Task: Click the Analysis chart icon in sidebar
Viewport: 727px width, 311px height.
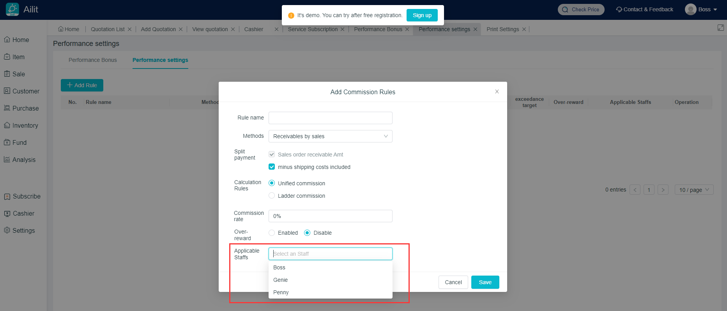Action: point(7,160)
